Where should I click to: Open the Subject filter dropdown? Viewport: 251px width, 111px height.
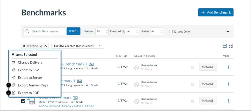[x=102, y=31]
